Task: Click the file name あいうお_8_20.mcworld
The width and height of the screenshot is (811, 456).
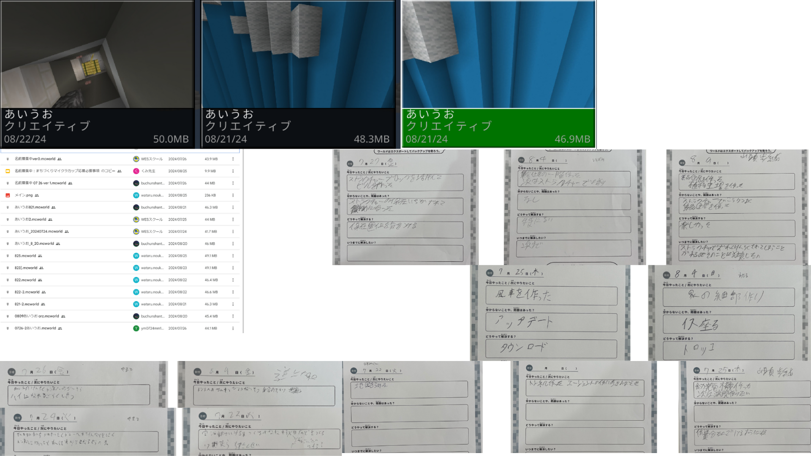Action: click(x=34, y=244)
